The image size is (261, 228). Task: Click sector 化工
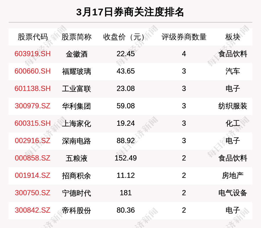pyautogui.click(x=233, y=124)
